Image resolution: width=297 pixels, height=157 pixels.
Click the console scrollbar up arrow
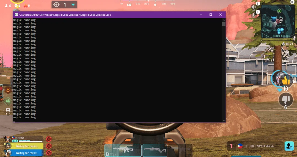tap(224, 20)
